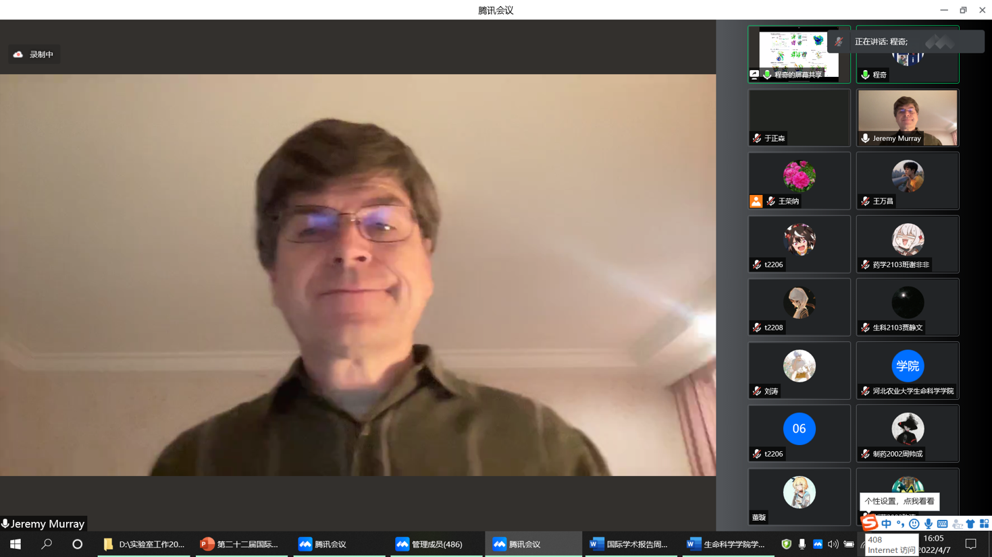Open the Sogou emoji smiley panel
The width and height of the screenshot is (992, 557).
click(914, 524)
